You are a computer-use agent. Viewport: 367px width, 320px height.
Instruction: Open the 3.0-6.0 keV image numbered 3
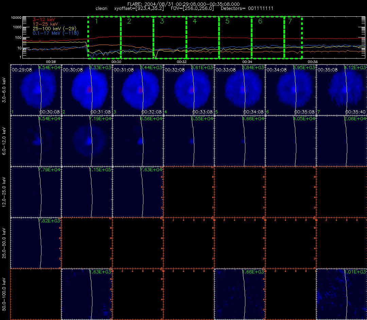coord(138,90)
